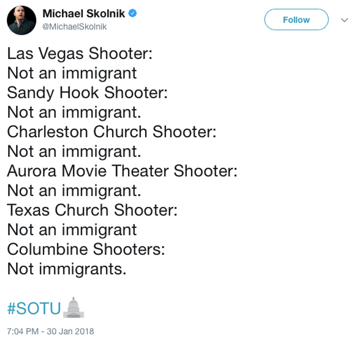Click the "Aurora Movie Theater Shooter:" line
Image resolution: width=356 pixels, height=342 pixels.
click(x=122, y=171)
